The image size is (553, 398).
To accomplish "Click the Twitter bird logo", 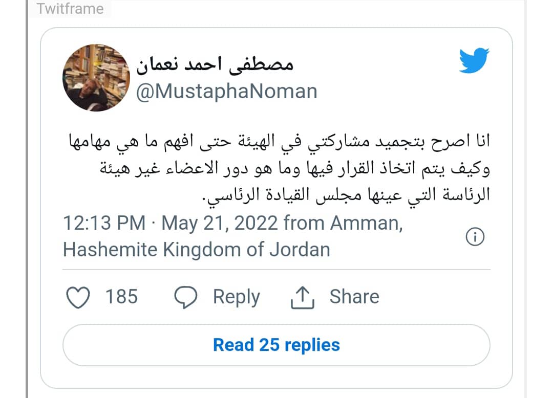I will point(474,60).
